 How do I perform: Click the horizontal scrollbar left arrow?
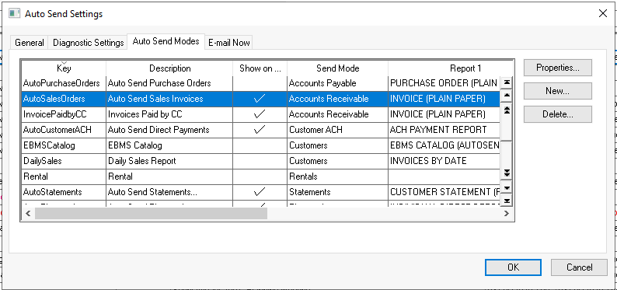click(x=28, y=213)
